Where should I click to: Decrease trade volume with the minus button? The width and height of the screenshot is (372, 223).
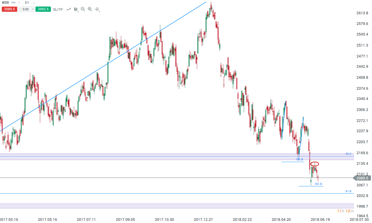(20, 9)
